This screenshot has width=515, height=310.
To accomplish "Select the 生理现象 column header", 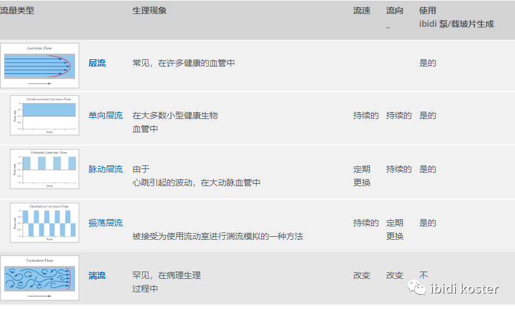I will (x=149, y=10).
